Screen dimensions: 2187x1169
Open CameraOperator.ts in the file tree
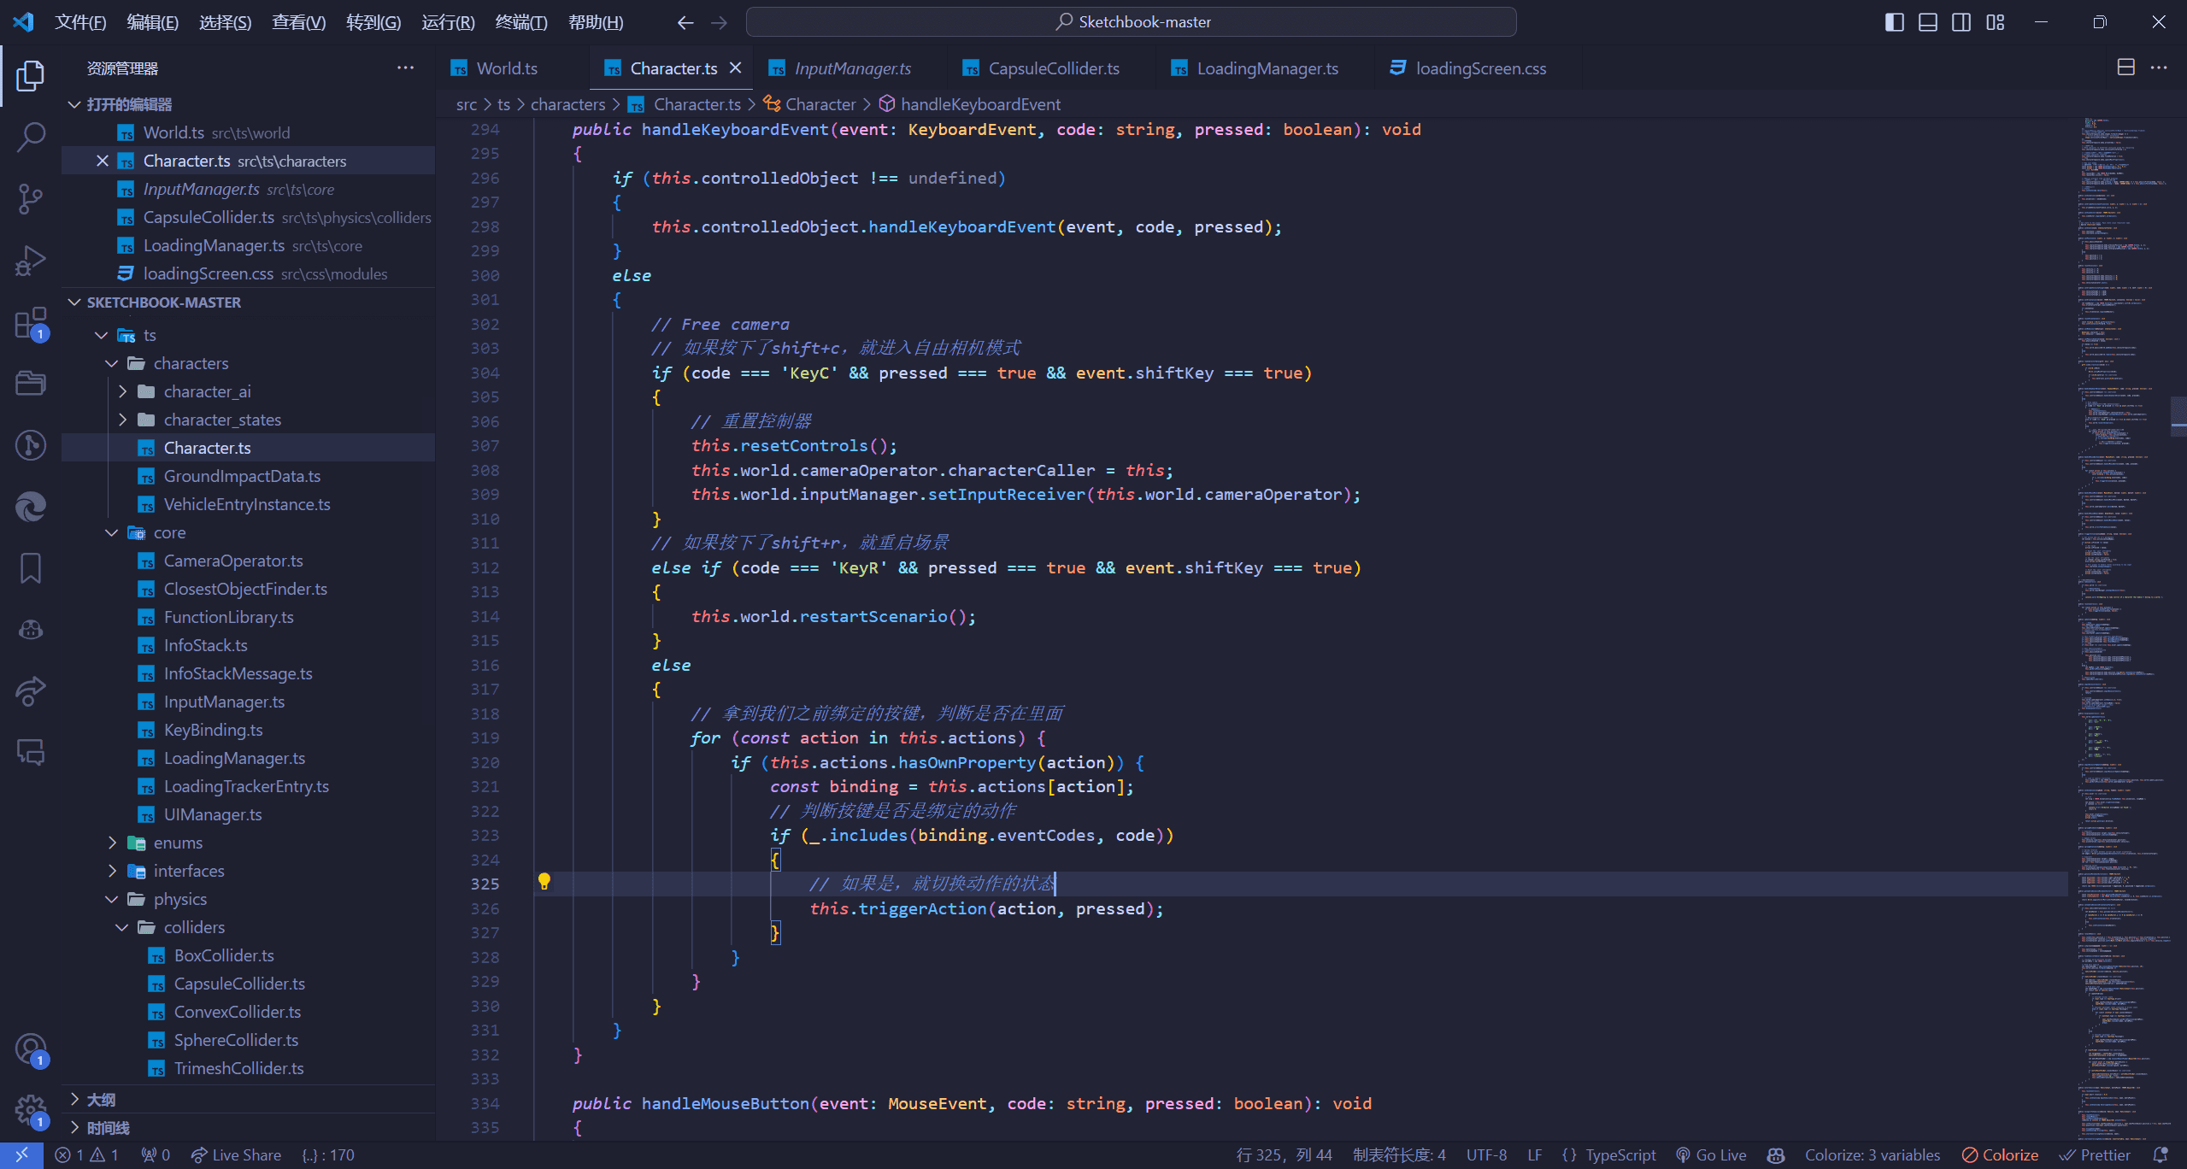(233, 561)
